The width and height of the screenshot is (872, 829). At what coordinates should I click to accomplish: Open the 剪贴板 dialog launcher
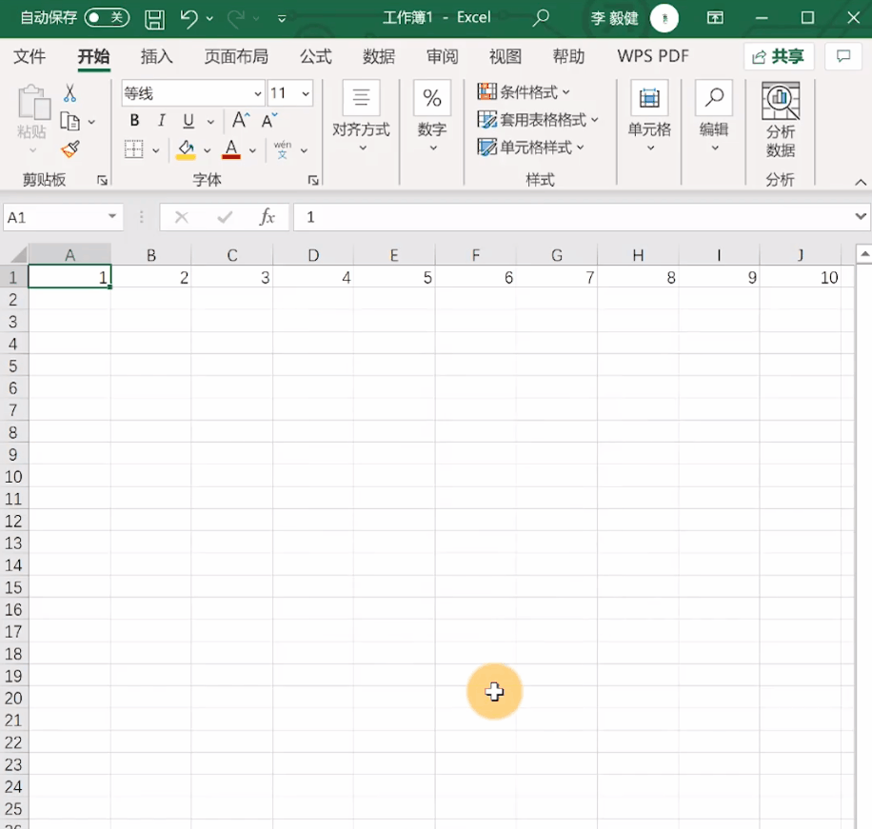coord(102,180)
